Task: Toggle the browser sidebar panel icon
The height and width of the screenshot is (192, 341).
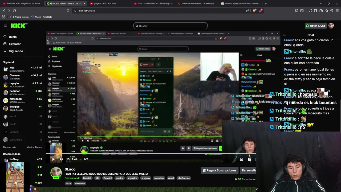Action: pos(316,11)
